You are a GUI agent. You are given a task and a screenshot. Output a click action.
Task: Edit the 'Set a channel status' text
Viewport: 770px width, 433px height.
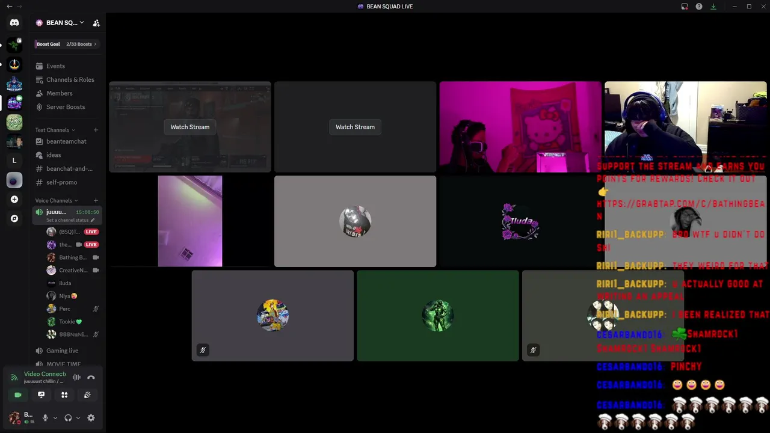pyautogui.click(x=70, y=220)
